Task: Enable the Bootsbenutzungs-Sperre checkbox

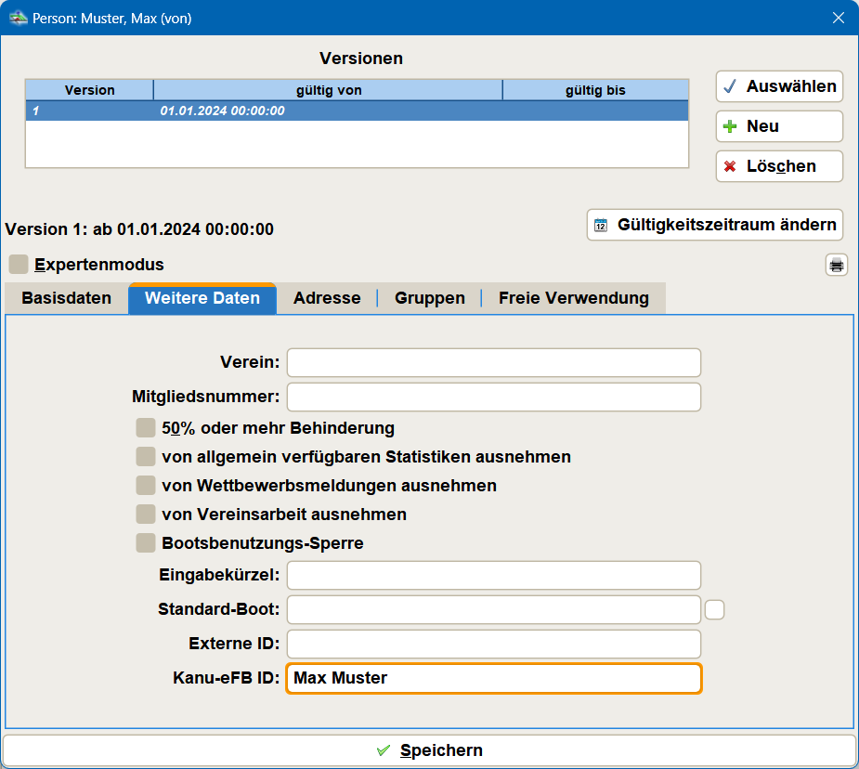Action: (146, 543)
